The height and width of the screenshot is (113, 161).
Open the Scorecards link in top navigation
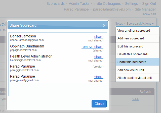point(56,4)
